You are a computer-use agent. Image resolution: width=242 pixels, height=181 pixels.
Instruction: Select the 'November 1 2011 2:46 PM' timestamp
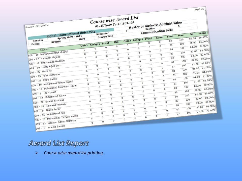coord(37,26)
